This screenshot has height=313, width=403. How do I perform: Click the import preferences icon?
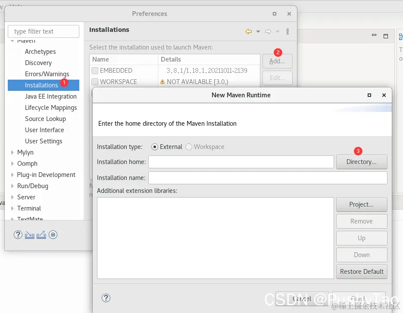(30, 235)
